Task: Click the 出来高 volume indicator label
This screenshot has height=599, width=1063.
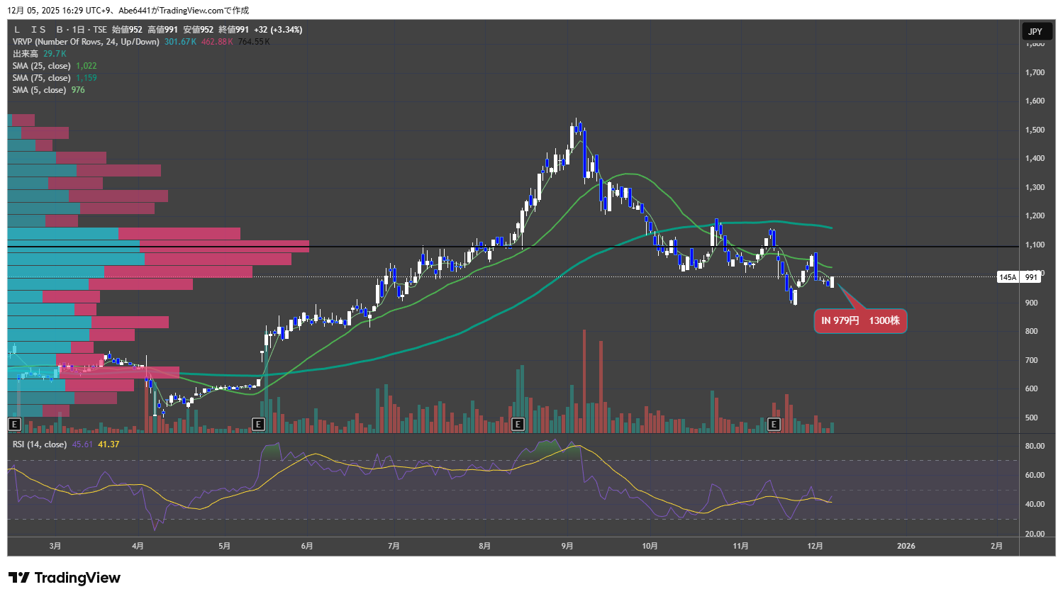Action: coord(26,54)
